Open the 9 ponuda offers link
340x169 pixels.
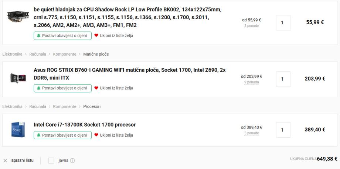tap(251, 82)
